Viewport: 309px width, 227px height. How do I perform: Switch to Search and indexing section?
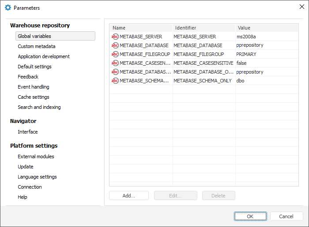tap(39, 107)
